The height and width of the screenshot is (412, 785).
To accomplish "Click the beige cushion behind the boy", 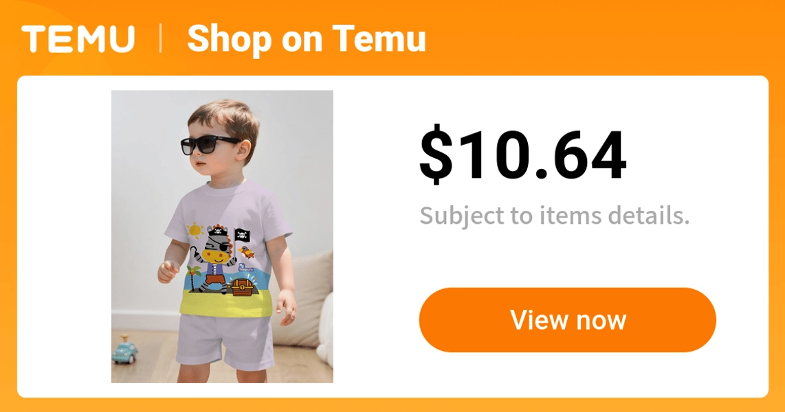I will point(307,300).
